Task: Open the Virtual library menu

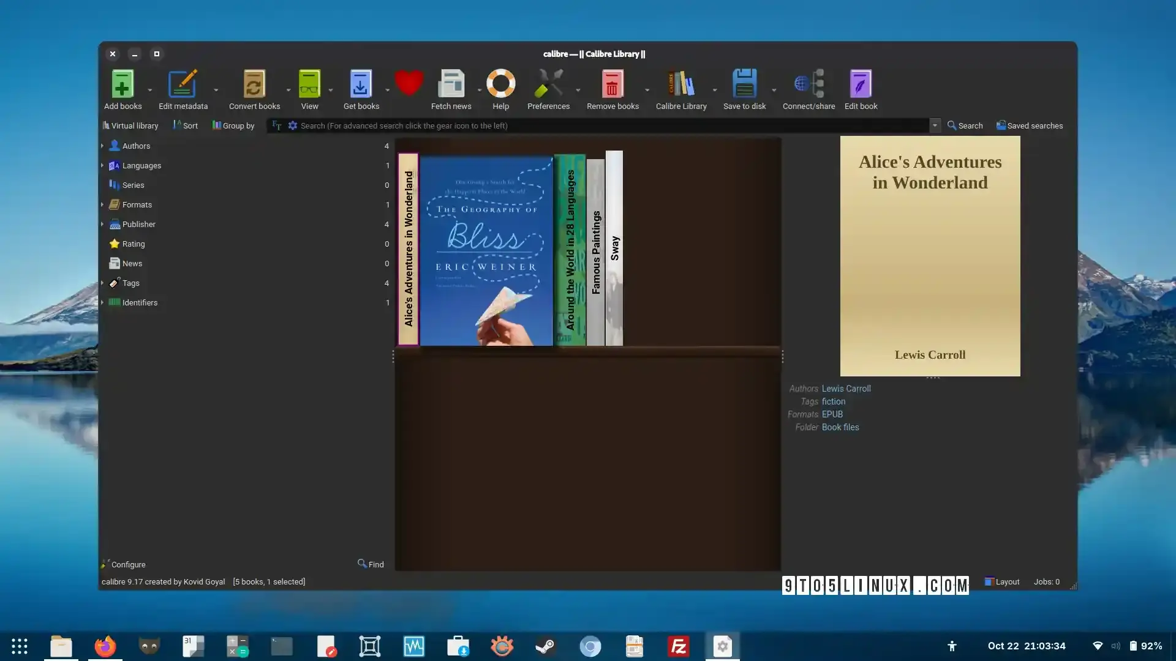Action: pos(130,125)
